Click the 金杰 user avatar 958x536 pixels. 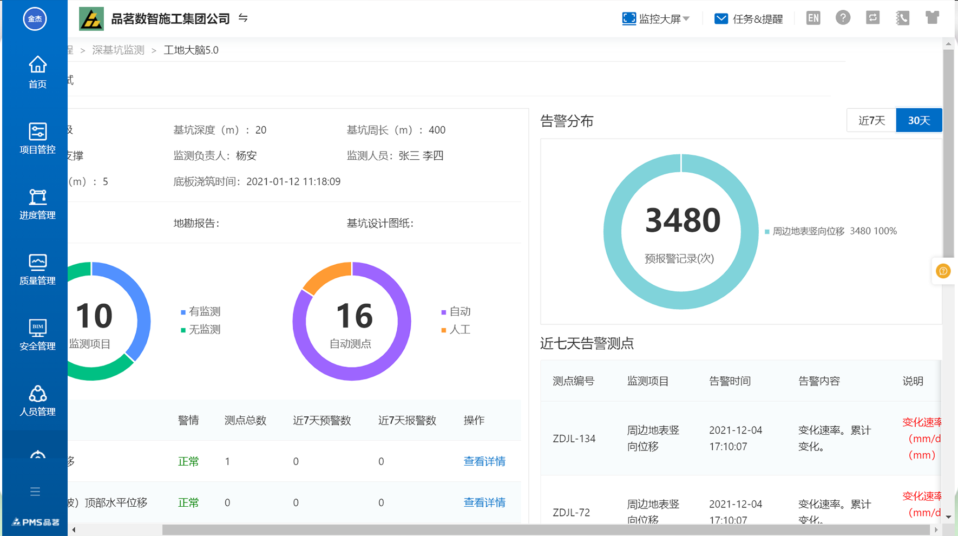[x=35, y=19]
